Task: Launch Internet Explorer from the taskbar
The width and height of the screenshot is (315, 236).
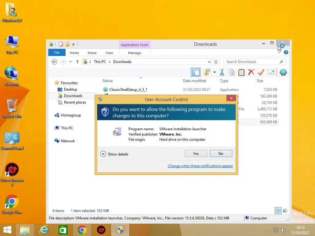Action: 44,230
